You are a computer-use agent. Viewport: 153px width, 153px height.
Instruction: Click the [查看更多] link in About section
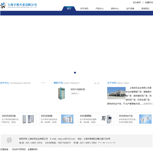pos(148,104)
